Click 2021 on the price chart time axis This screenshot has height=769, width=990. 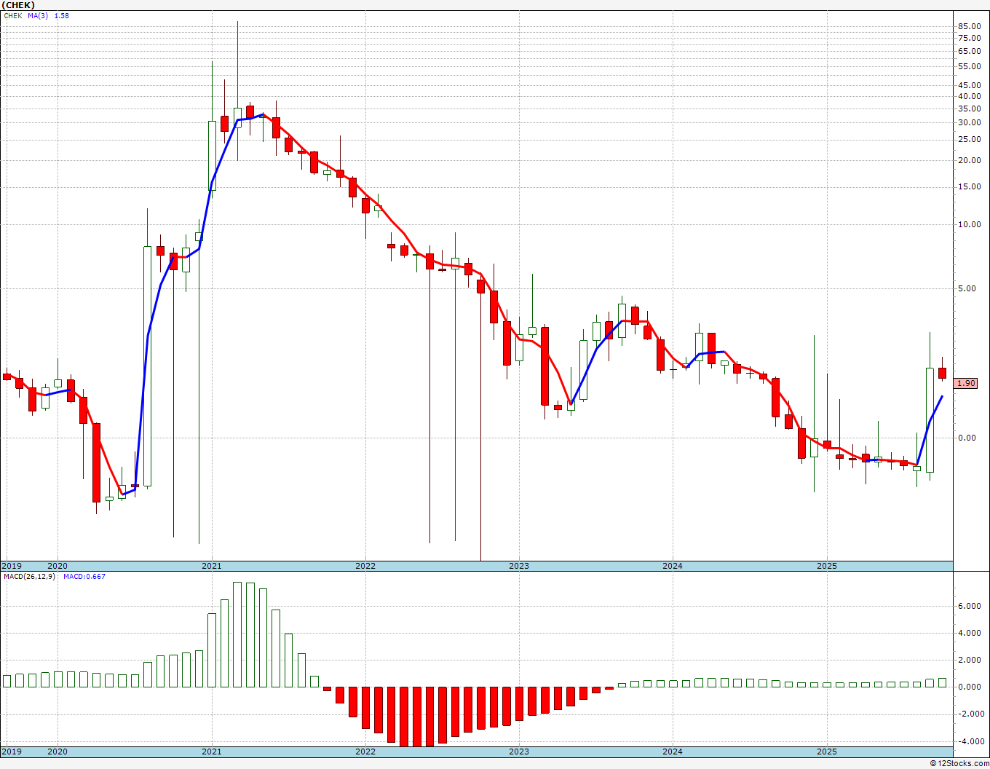click(x=211, y=566)
